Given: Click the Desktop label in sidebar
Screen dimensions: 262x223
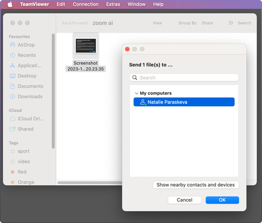Looking at the screenshot, I should point(27,76).
